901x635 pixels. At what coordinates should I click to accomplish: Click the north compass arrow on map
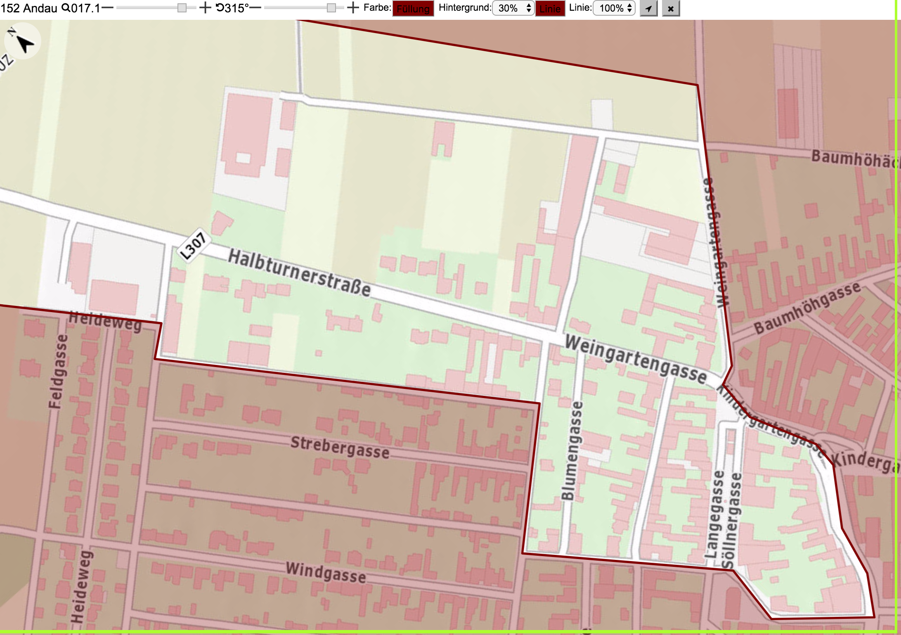point(23,41)
